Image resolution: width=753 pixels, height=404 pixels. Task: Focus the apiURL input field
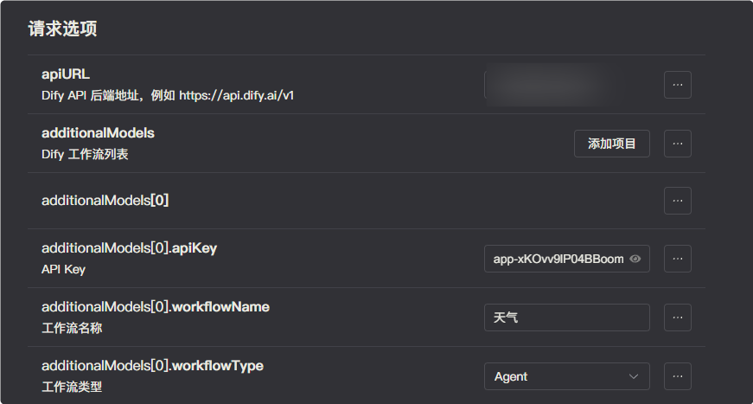tap(566, 85)
